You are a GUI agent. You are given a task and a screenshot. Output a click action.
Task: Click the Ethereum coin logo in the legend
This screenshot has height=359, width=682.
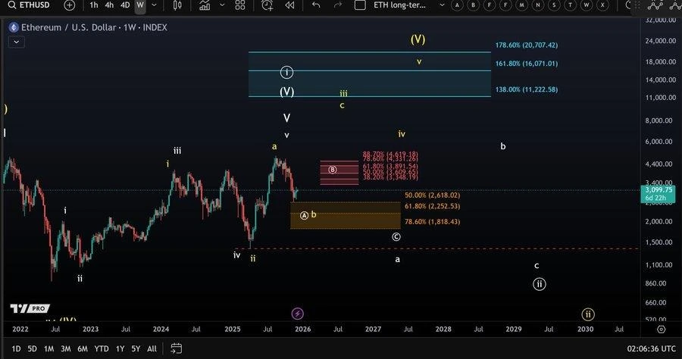(14, 28)
